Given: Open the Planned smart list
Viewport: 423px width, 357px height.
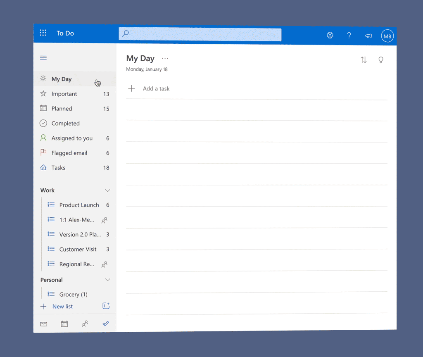Looking at the screenshot, I should coord(62,109).
